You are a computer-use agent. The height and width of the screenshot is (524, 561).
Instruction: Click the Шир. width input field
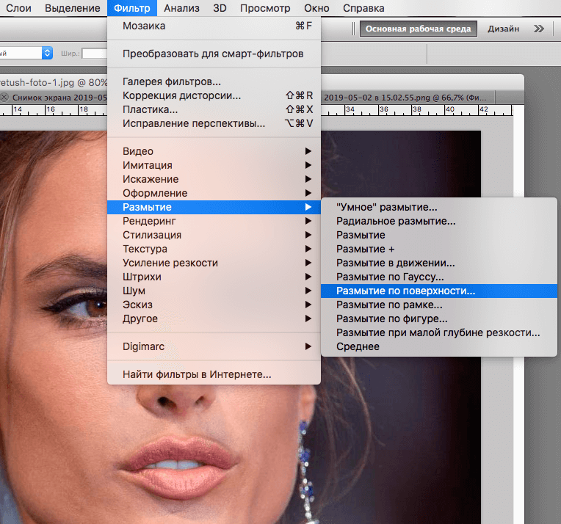coord(94,54)
